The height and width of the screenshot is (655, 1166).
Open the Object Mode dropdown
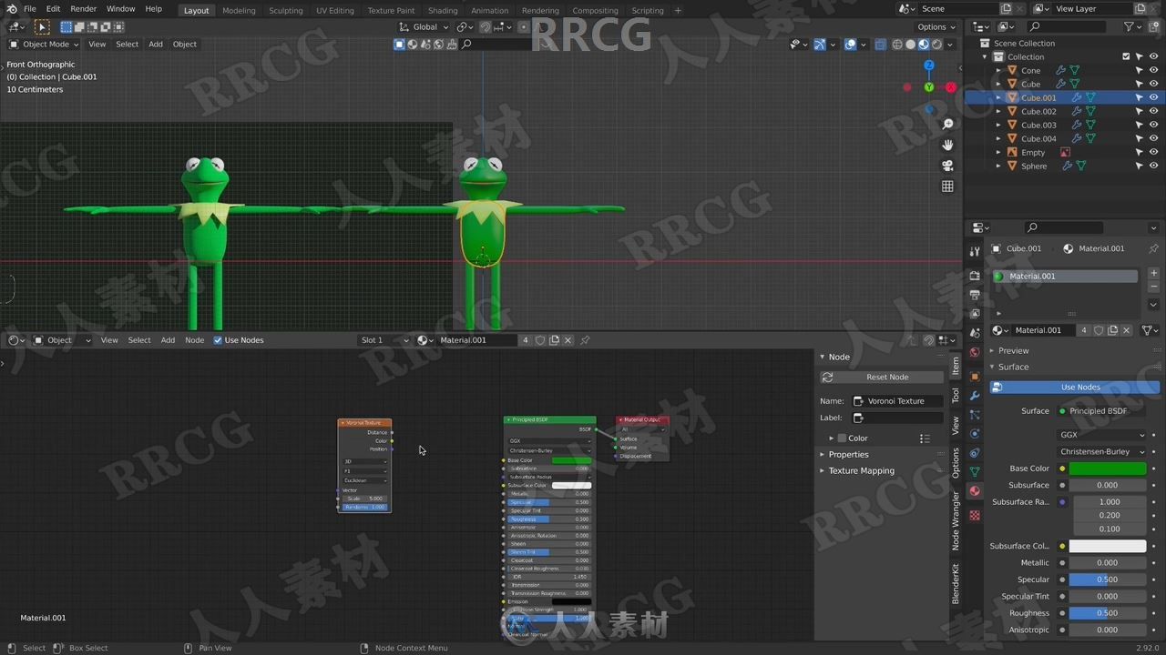pyautogui.click(x=44, y=44)
